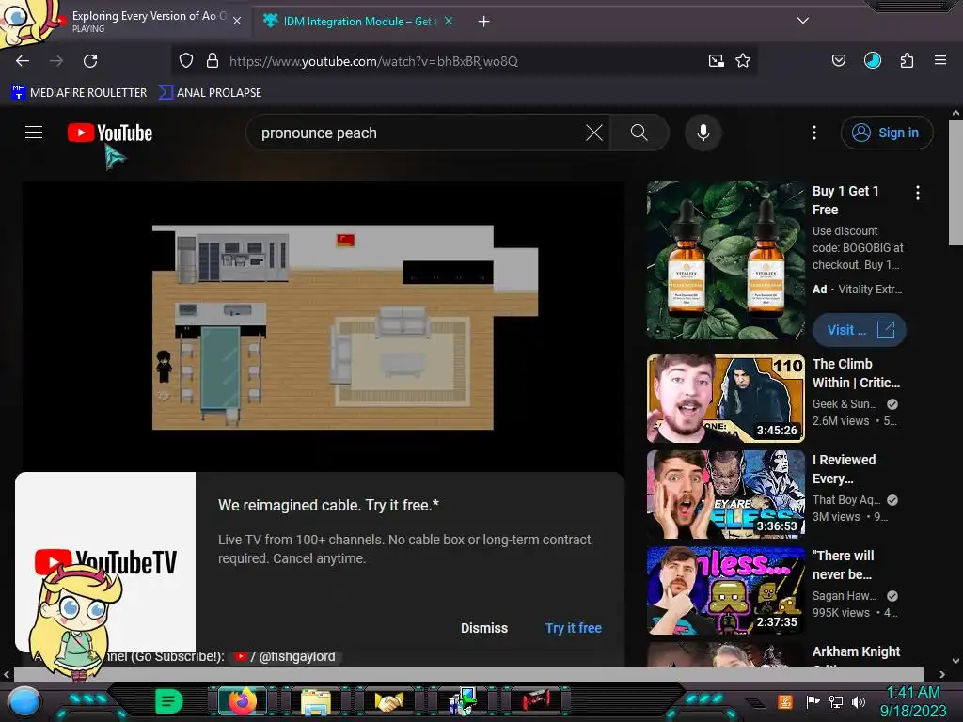Viewport: 963px width, 722px height.
Task: Click the video player area
Action: pyautogui.click(x=324, y=326)
